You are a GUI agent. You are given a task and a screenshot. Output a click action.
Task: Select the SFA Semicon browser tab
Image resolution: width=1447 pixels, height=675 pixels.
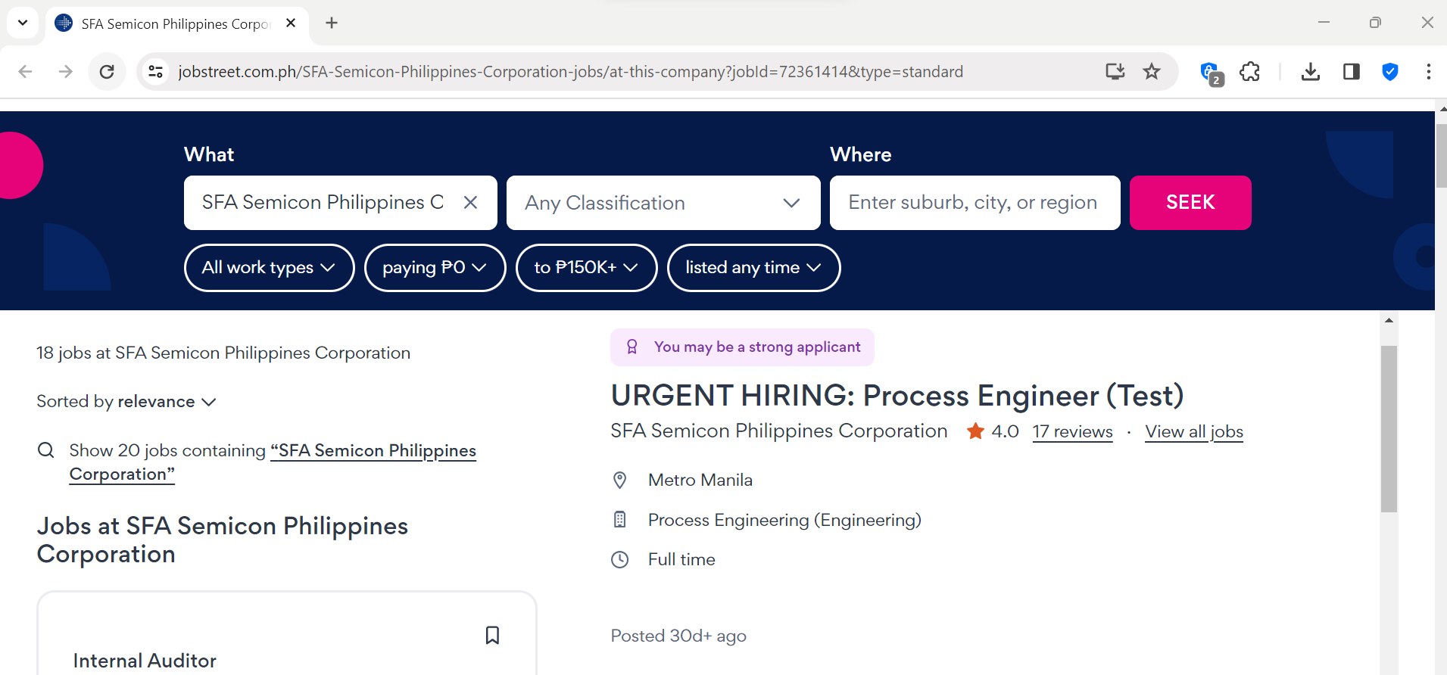click(x=174, y=23)
